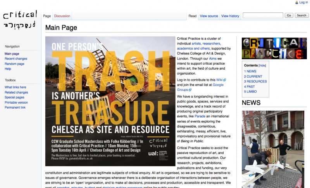Copy the Permanent link

(x=15, y=108)
